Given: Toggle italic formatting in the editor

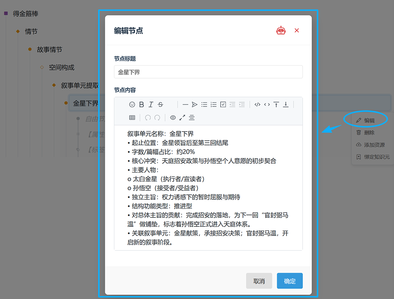Looking at the screenshot, I should pos(151,105).
